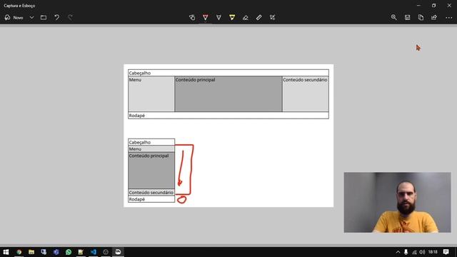Open the volume tray control

pos(422,252)
